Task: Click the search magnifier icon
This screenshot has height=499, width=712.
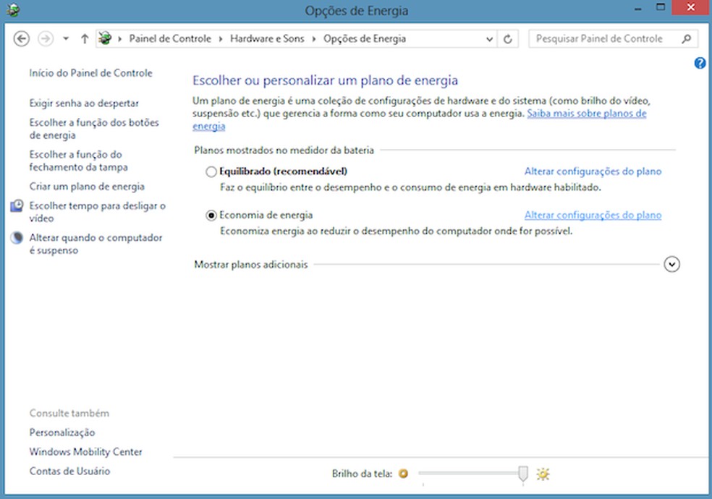Action: click(686, 39)
